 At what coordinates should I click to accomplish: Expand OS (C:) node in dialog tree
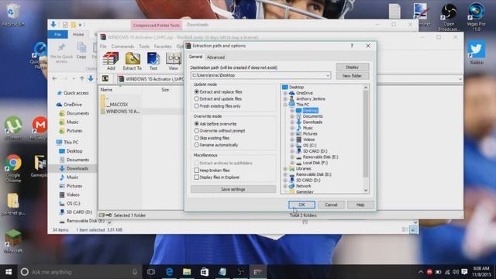point(292,145)
